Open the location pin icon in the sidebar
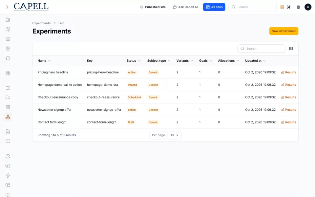 [x=8, y=49]
